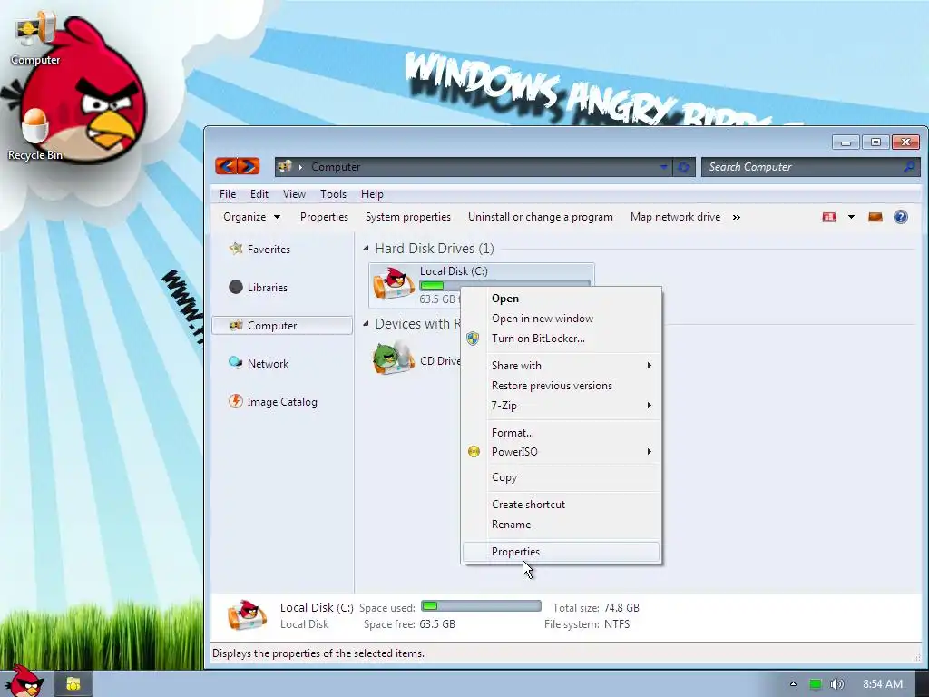Choose Format... in the context menu
Screen dimensions: 929x697
[x=561, y=433]
